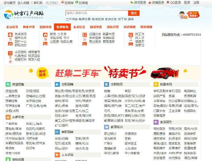Click the list icon beside 征婚交友
Screen dimensions: 212x161
[85, 35]
